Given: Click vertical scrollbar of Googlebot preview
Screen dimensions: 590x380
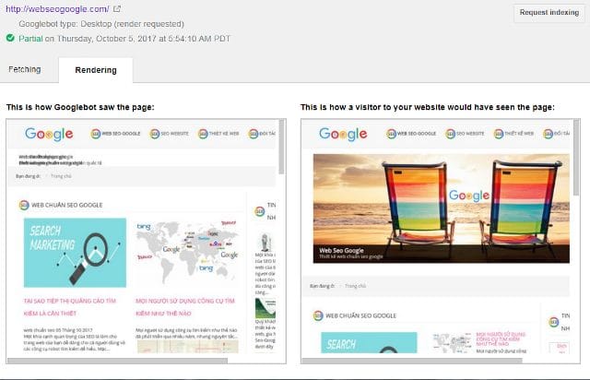Looking at the screenshot, I should click(281, 147).
